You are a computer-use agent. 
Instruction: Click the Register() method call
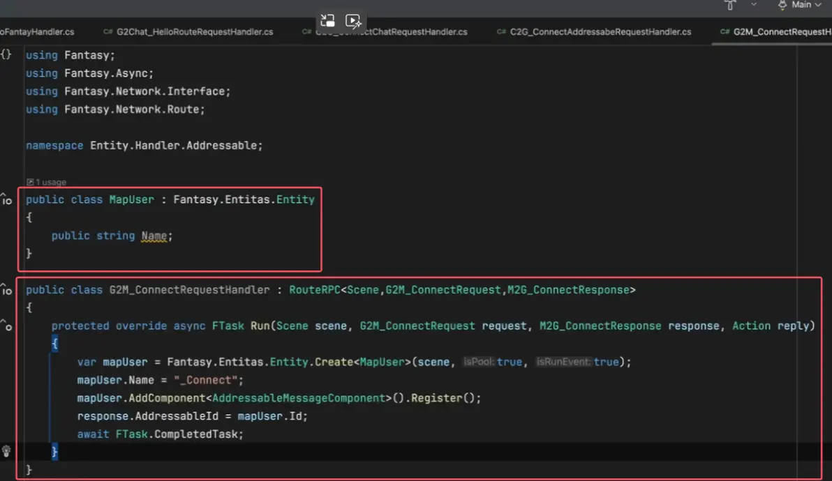point(443,398)
